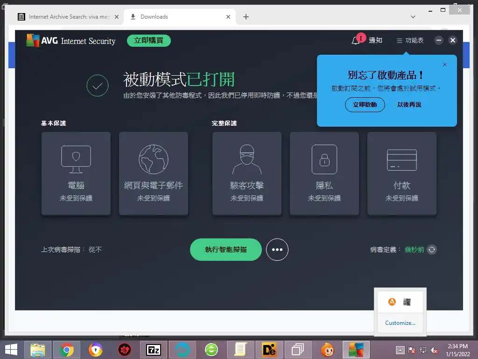Choose 以後再說 in the popup
This screenshot has height=359, width=478.
pos(409,105)
